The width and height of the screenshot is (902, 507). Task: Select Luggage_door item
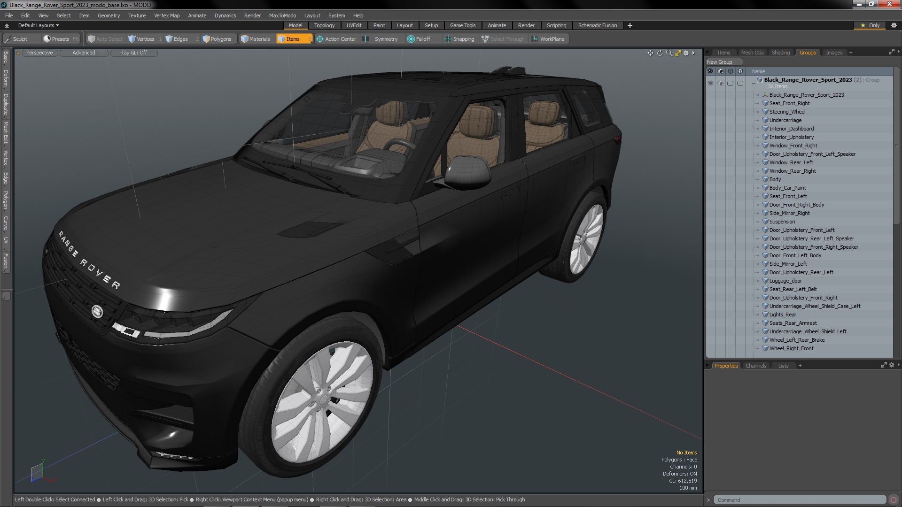tap(785, 281)
